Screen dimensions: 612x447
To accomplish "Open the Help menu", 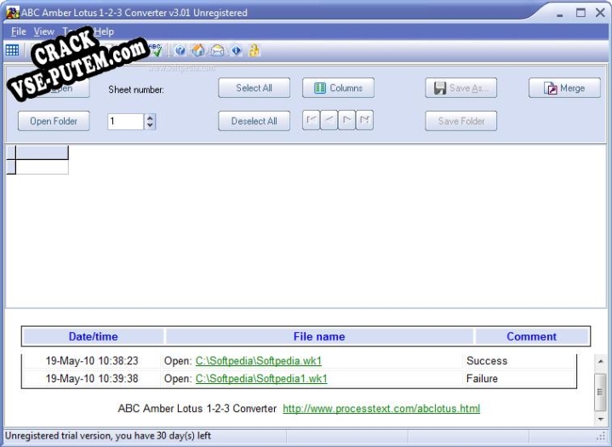I will point(104,32).
